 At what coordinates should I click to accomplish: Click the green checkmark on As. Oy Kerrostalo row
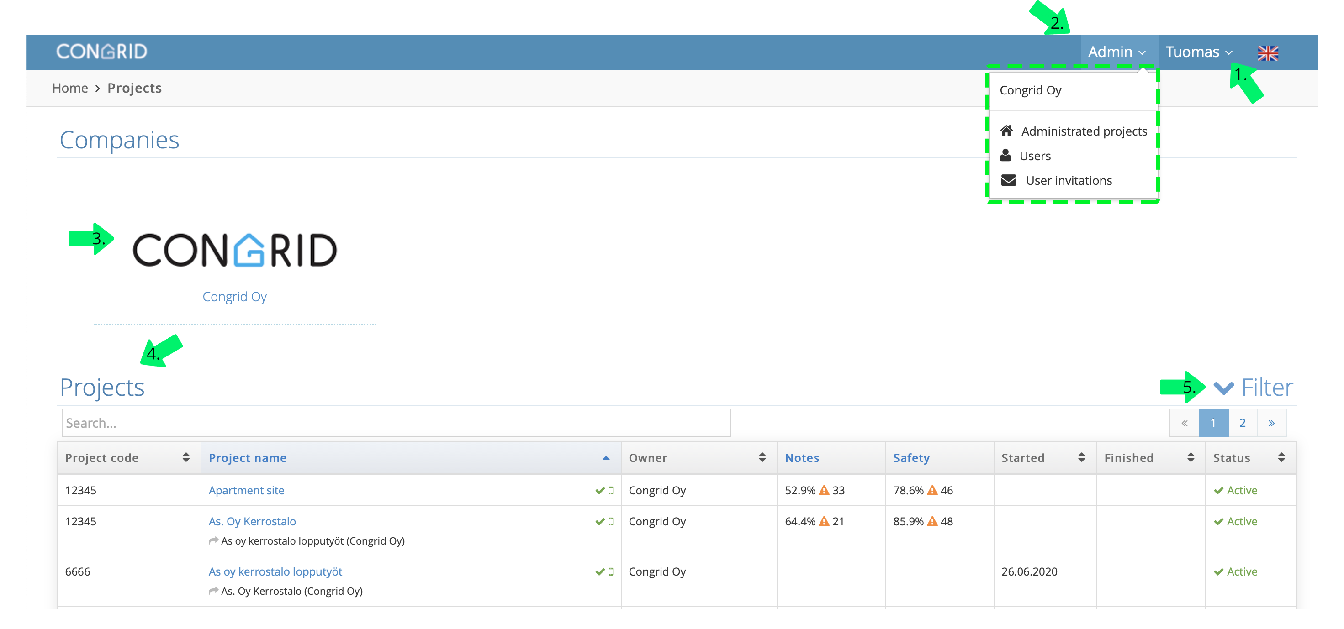point(600,522)
